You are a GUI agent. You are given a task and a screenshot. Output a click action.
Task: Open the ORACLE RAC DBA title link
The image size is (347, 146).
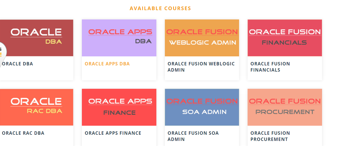click(x=23, y=133)
